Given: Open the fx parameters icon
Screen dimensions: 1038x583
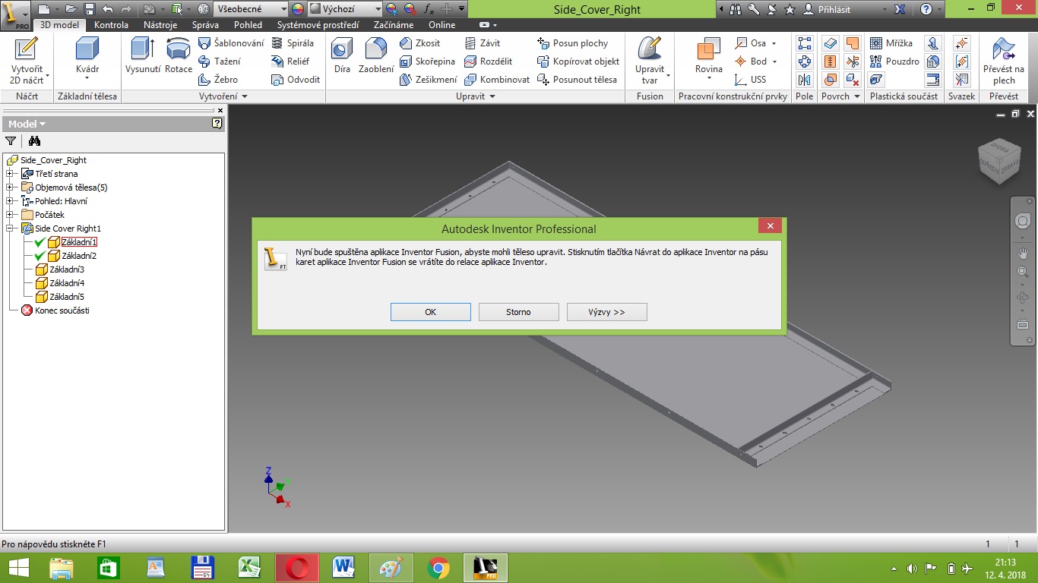Looking at the screenshot, I should pos(429,9).
